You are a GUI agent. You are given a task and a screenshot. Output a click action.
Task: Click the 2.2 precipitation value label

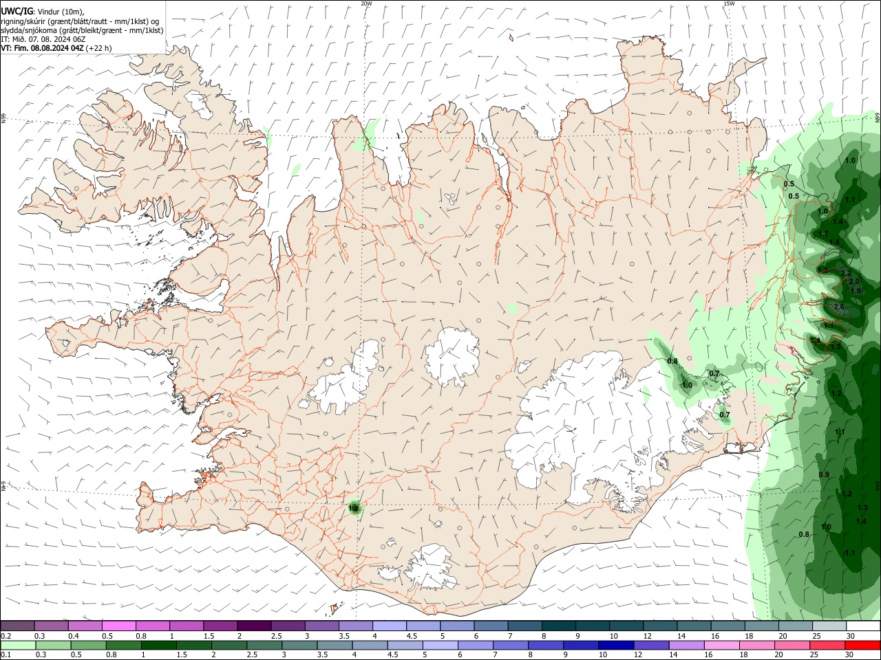tap(847, 274)
